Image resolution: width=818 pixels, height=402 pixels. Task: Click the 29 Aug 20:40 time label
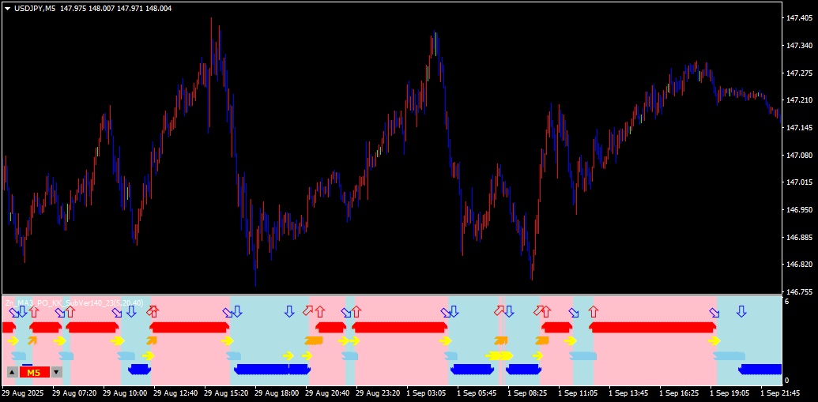327,393
